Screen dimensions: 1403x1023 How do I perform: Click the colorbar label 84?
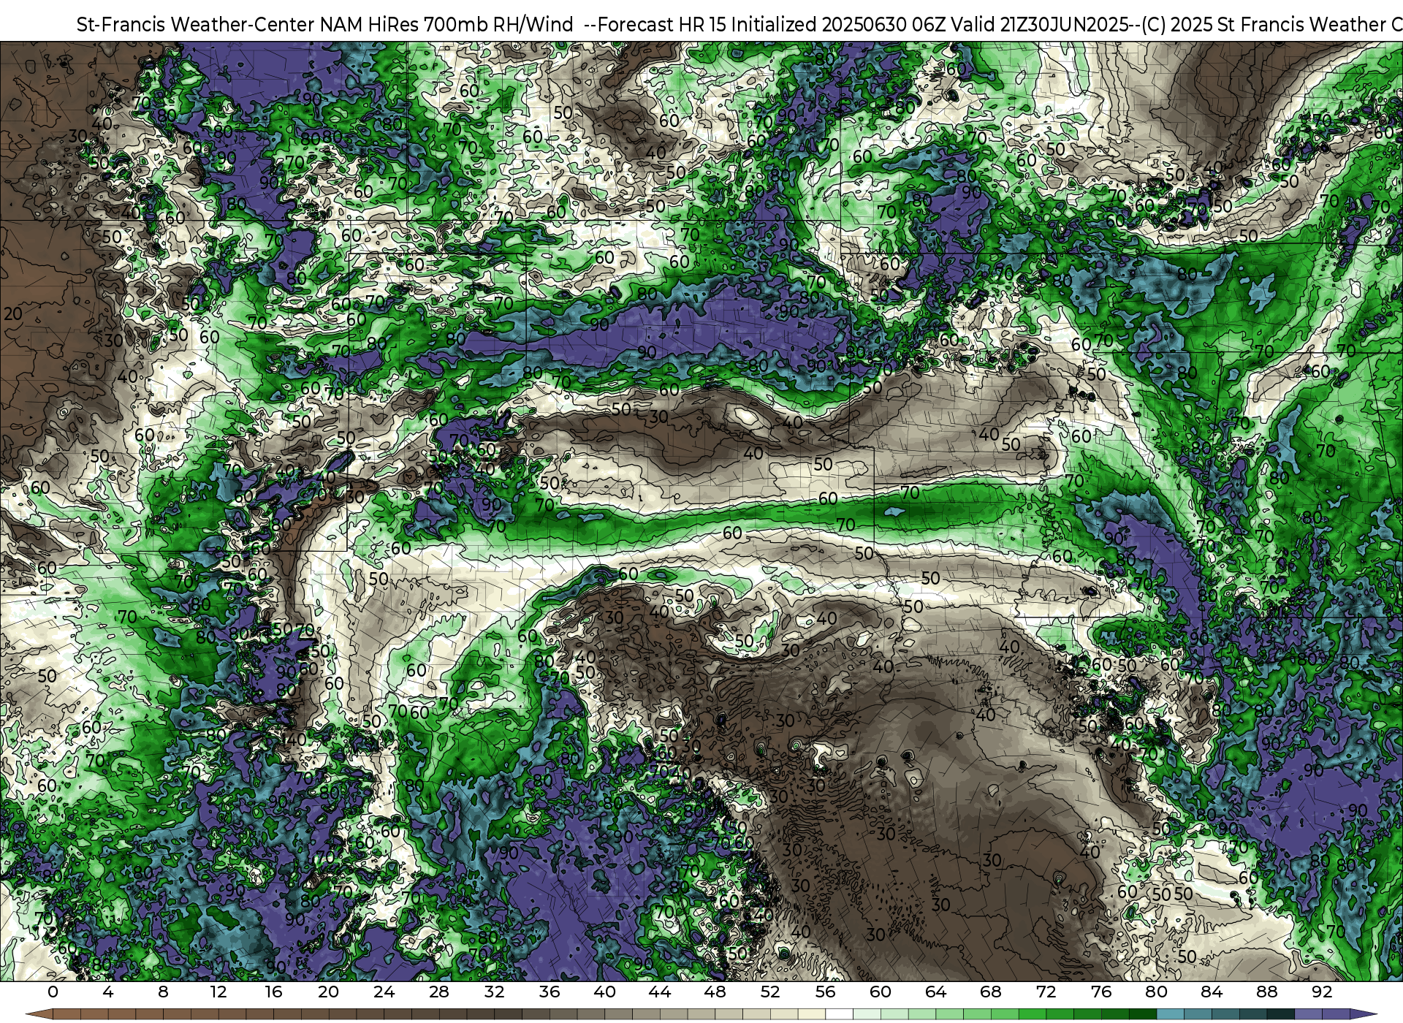tap(1212, 992)
